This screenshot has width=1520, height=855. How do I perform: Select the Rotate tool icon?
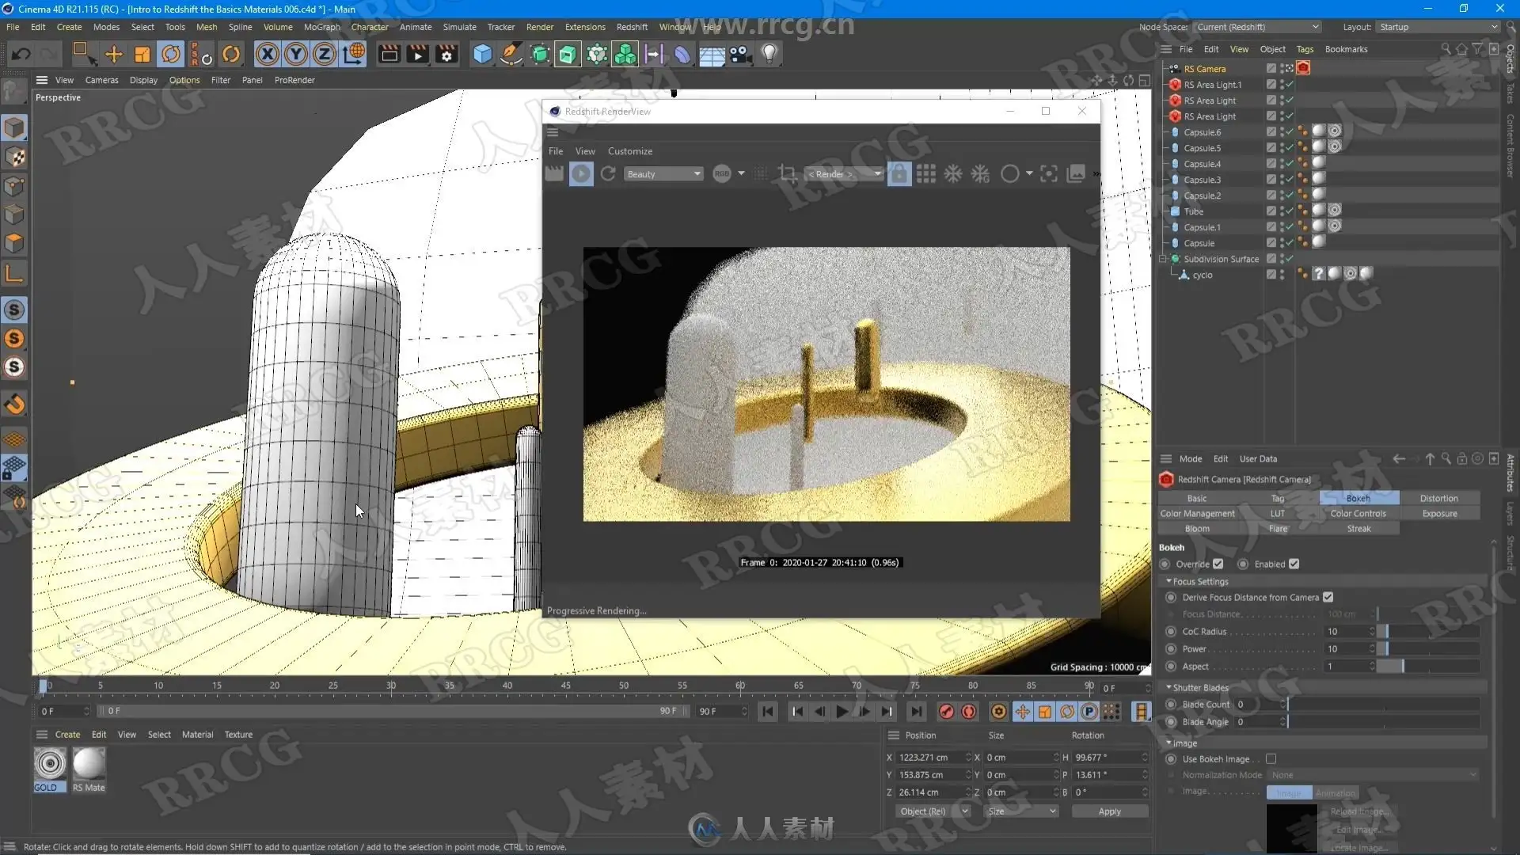(x=171, y=54)
